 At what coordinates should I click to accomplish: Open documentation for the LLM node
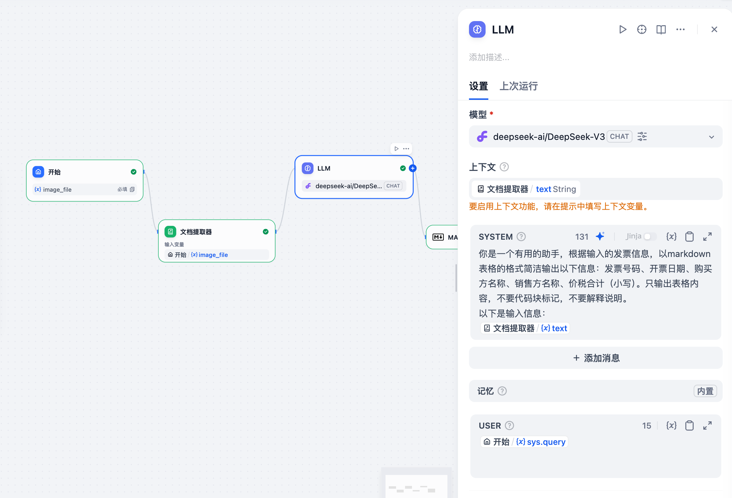(661, 29)
